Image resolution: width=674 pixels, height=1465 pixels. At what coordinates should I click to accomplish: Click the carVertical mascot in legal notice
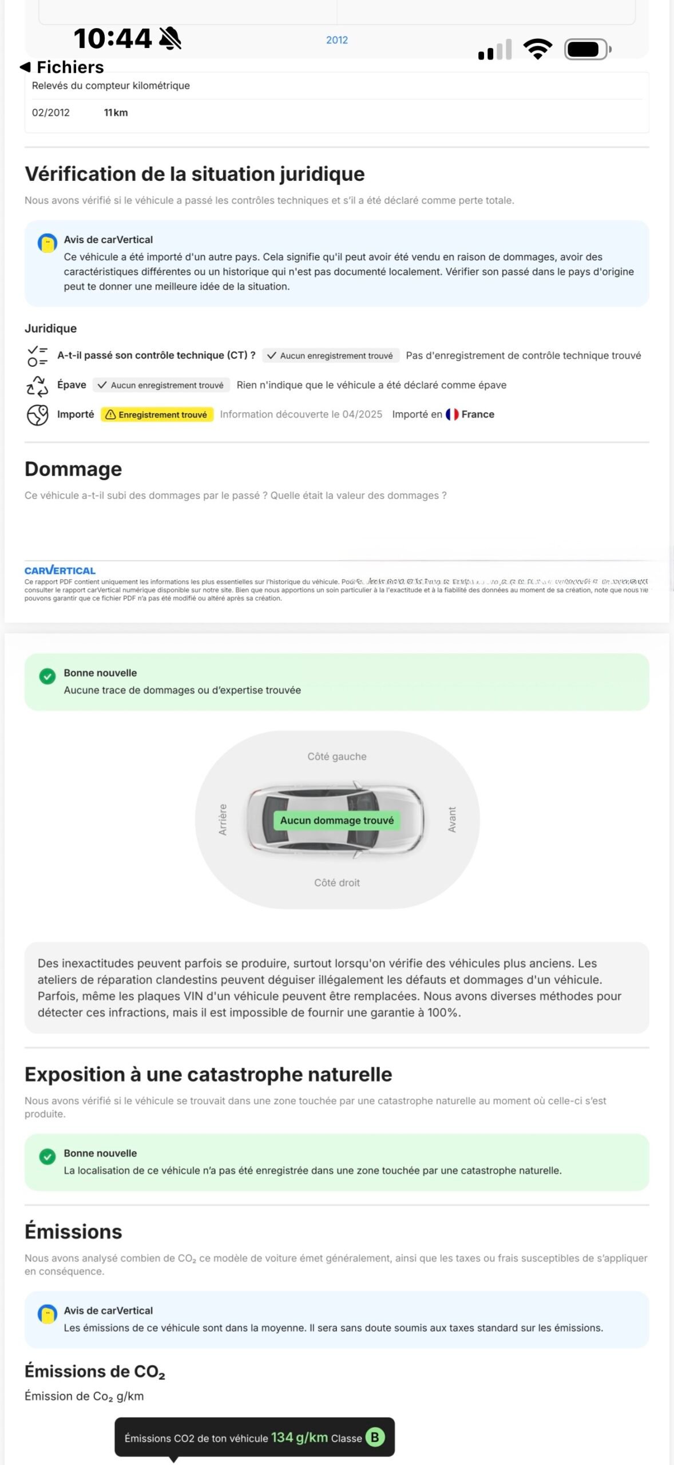(x=47, y=243)
